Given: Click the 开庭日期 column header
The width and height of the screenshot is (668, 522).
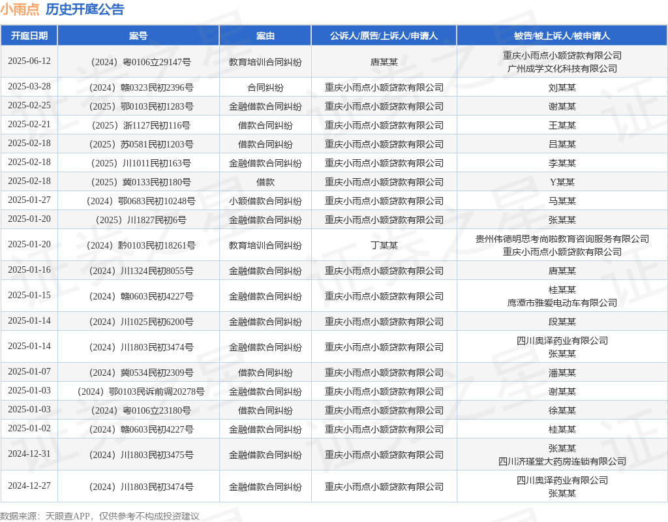Looking at the screenshot, I should pyautogui.click(x=29, y=36).
